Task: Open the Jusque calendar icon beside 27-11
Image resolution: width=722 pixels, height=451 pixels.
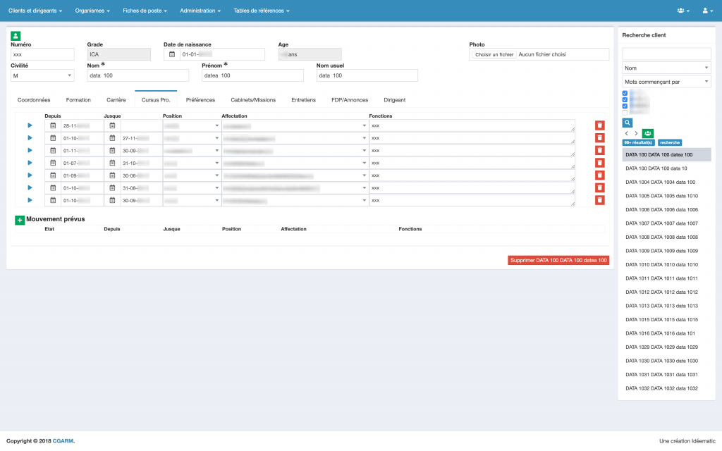Action: click(x=112, y=138)
